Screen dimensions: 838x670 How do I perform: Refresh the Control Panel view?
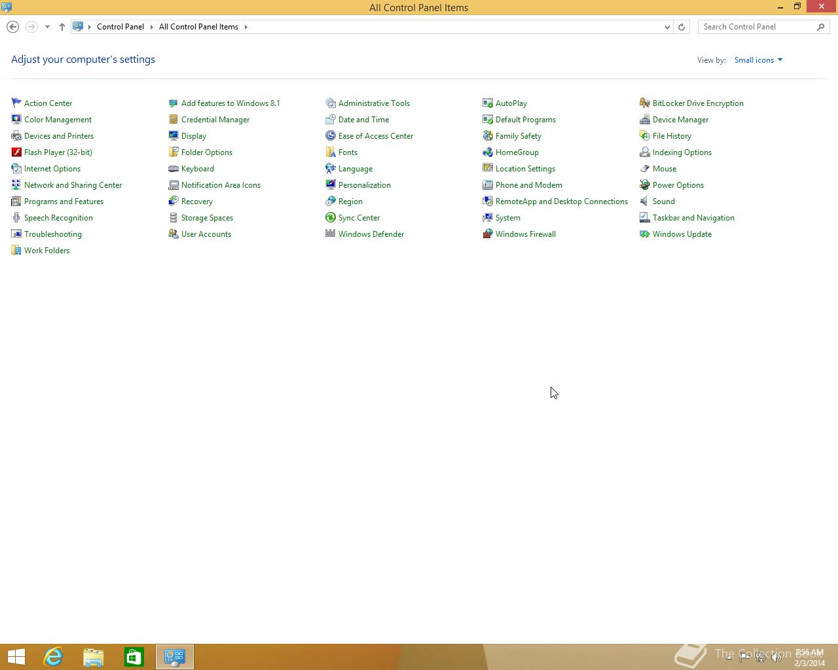682,27
